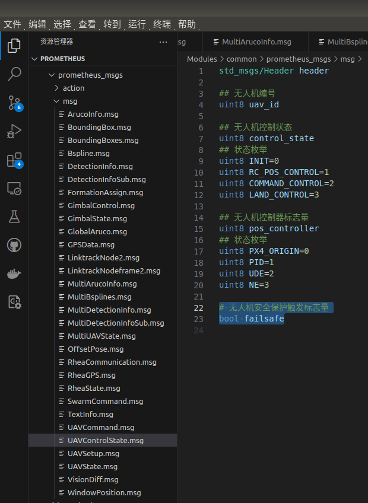Open the 运行 menu
This screenshot has height=503, width=368.
click(137, 24)
